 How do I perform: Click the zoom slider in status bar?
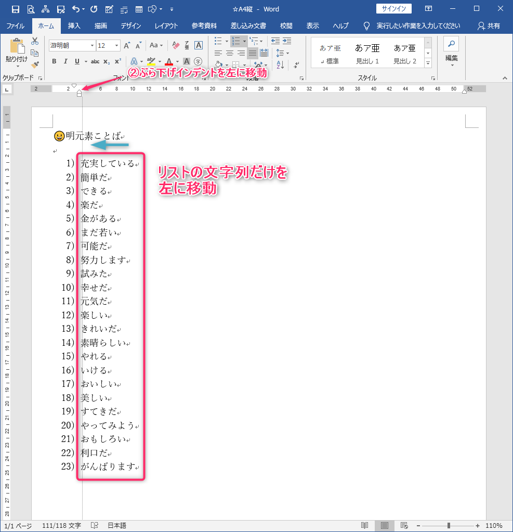coord(449,525)
